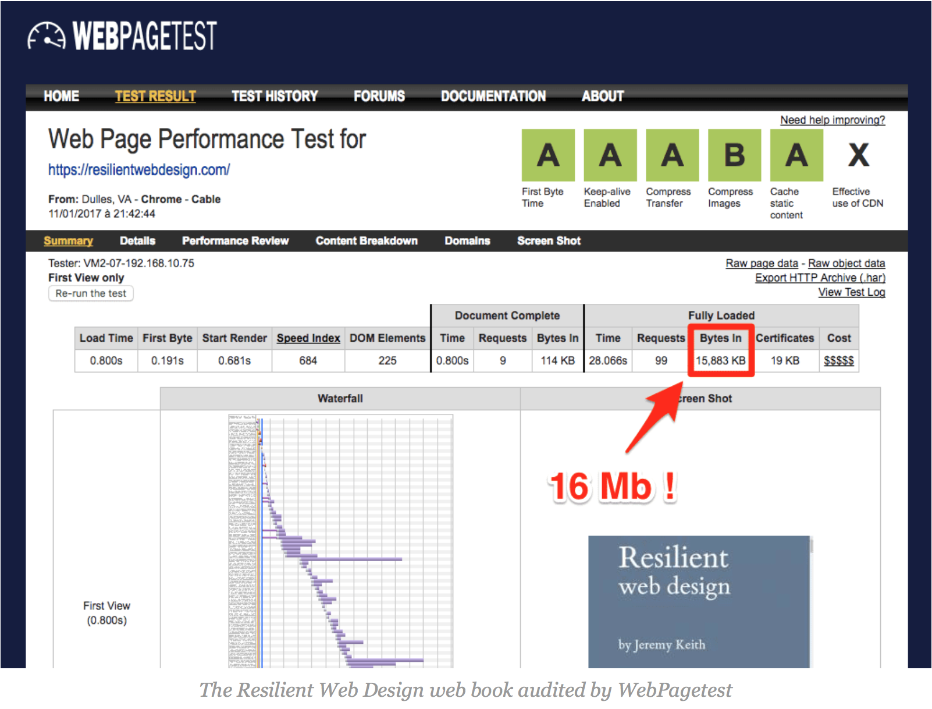The height and width of the screenshot is (709, 932).
Task: Open DOCUMENTATION in the nav bar
Action: pyautogui.click(x=493, y=96)
